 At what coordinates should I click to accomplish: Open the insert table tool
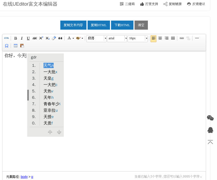click(15, 46)
